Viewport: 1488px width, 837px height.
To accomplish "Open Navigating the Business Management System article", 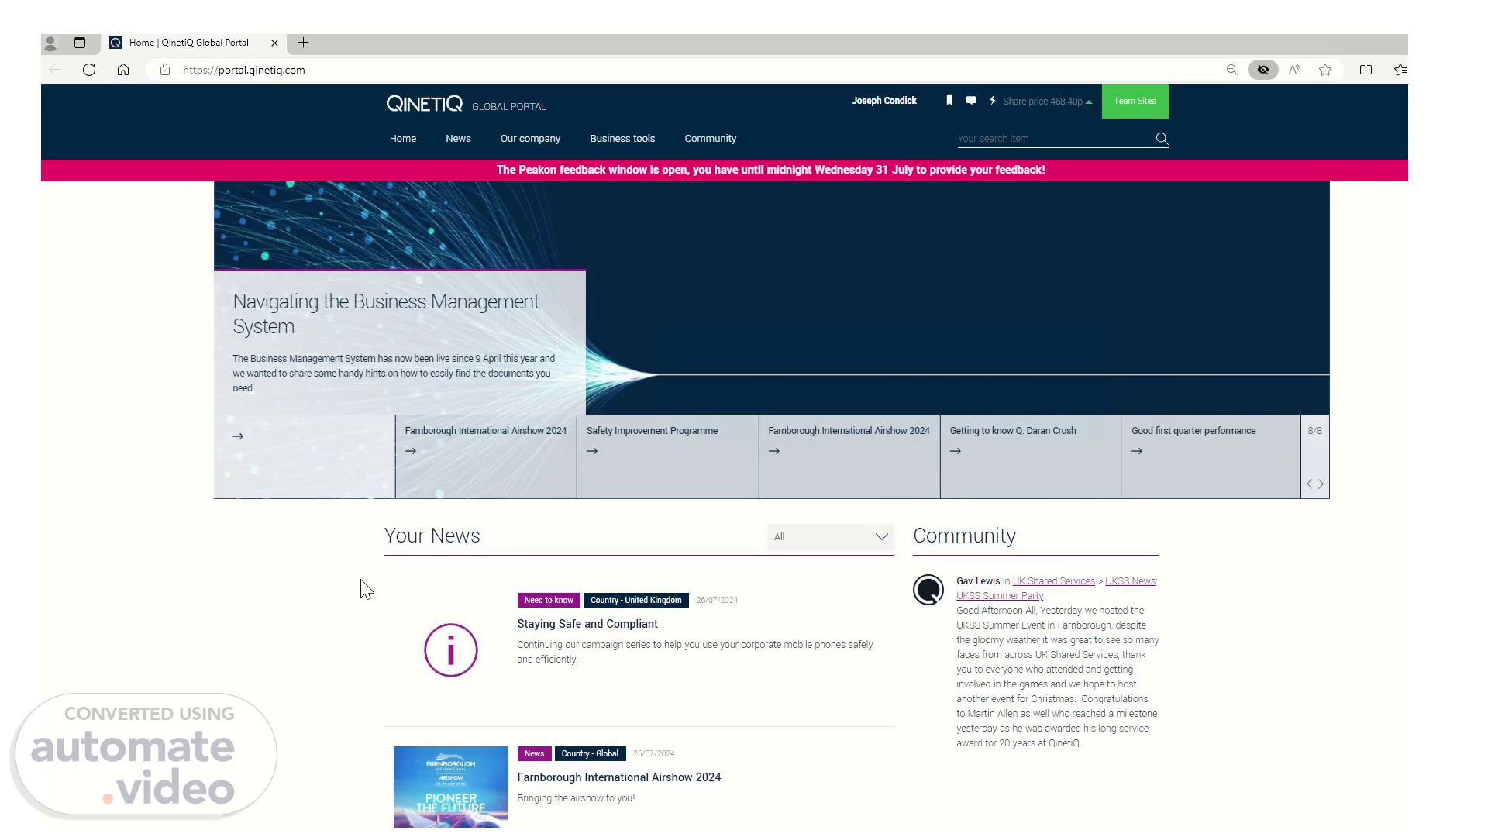I will 386,314.
